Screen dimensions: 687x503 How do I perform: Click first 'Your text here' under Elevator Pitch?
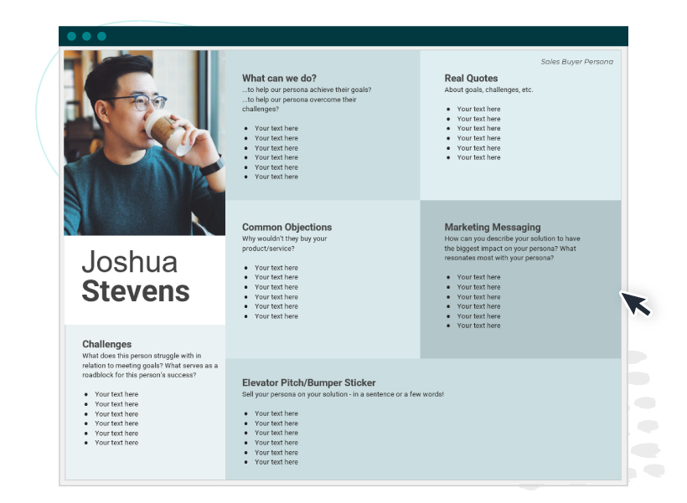[276, 413]
